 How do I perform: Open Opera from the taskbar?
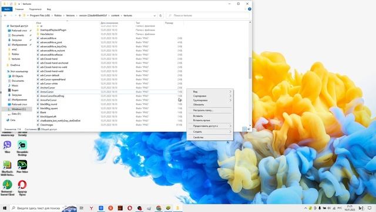(130, 208)
